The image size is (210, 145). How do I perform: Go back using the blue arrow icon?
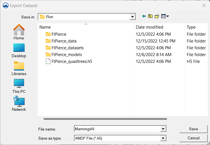pyautogui.click(x=144, y=16)
